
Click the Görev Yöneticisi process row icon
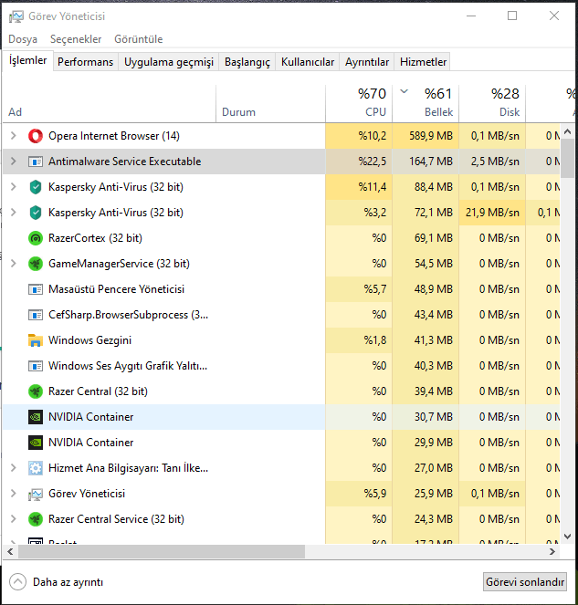click(x=36, y=494)
